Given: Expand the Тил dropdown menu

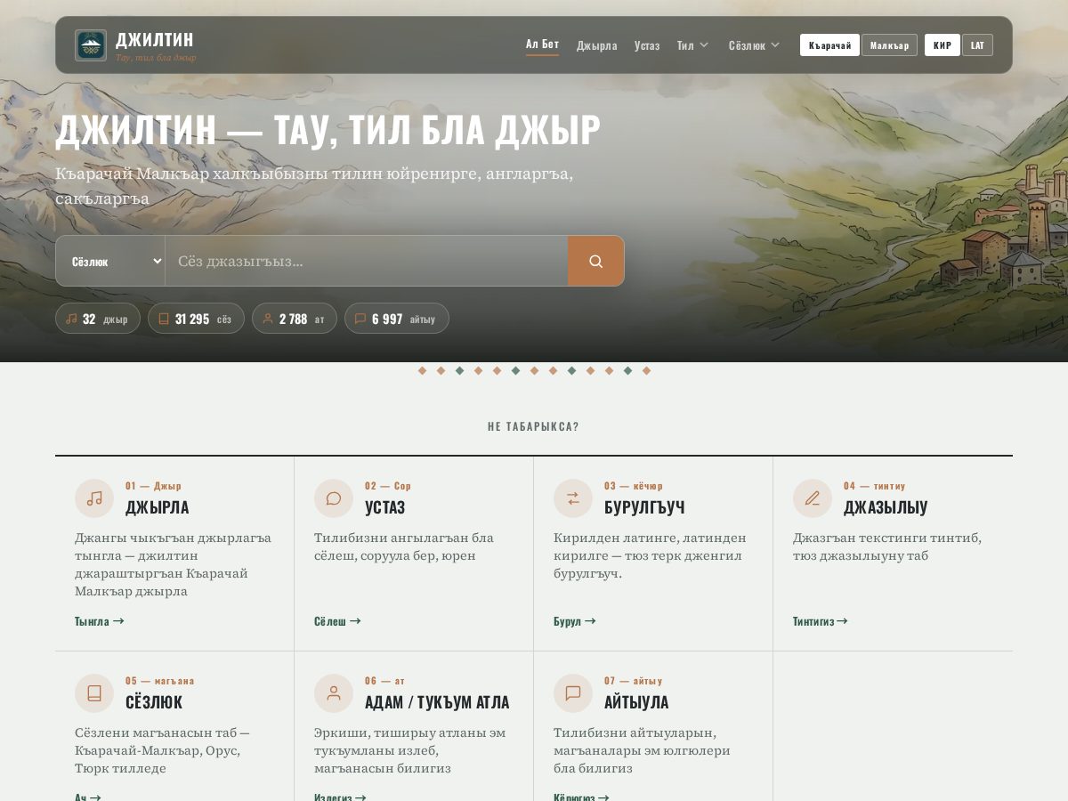Looking at the screenshot, I should pos(692,45).
